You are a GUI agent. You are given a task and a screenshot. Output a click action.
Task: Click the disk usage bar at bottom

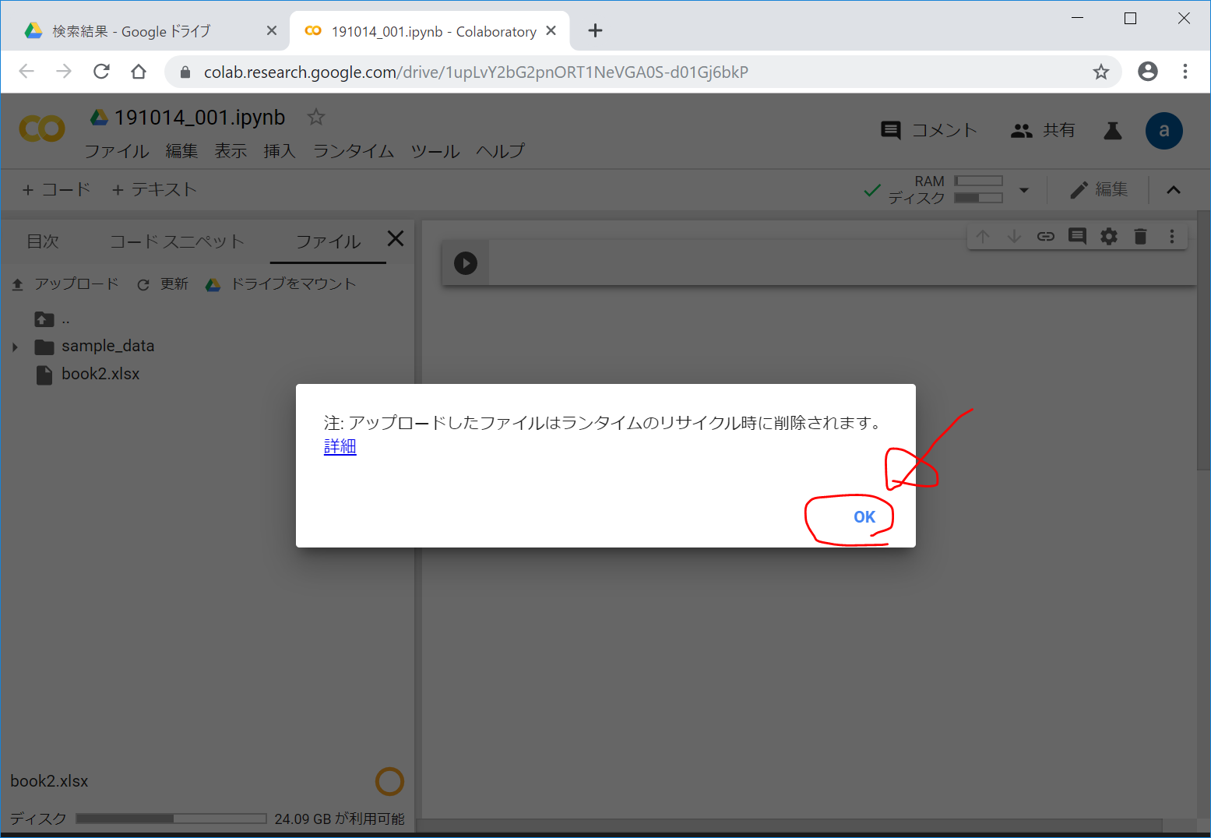tap(171, 819)
